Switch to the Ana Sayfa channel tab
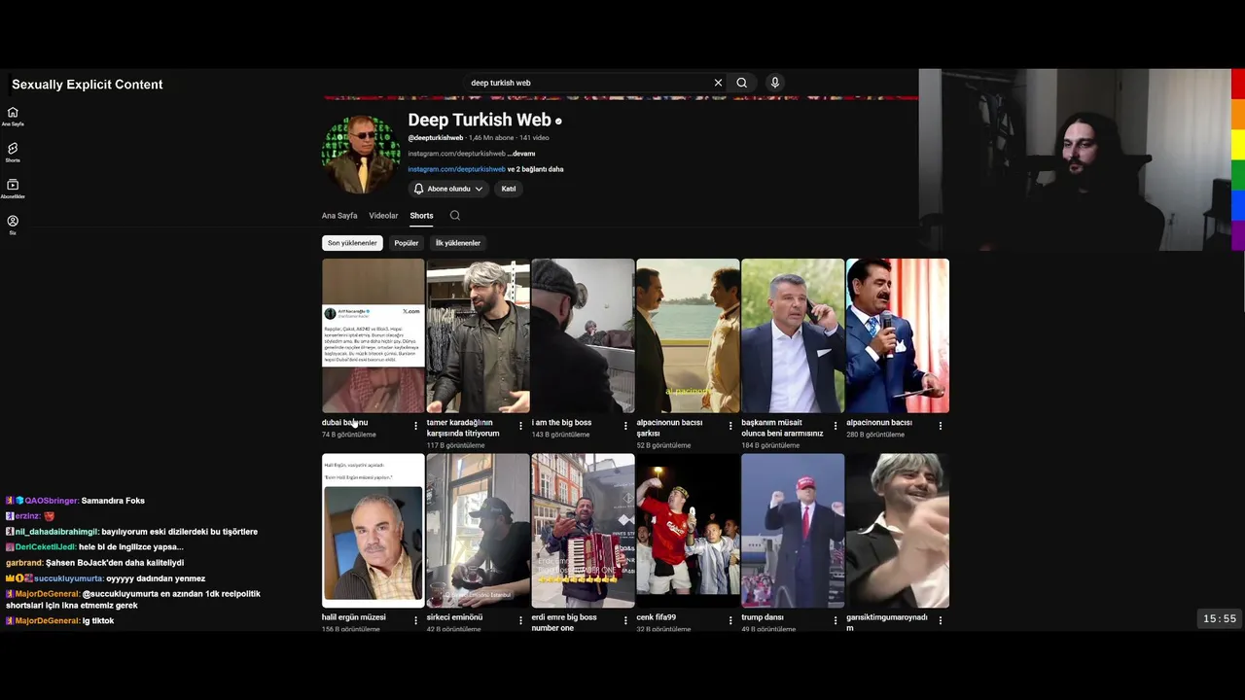Image resolution: width=1245 pixels, height=700 pixels. [x=339, y=216]
